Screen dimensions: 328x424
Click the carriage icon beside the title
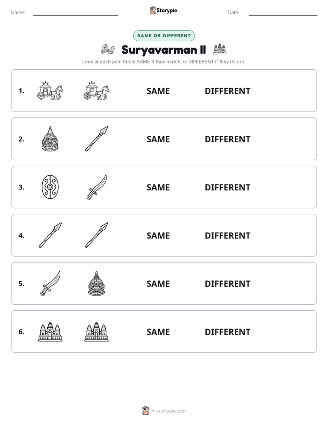(x=107, y=49)
